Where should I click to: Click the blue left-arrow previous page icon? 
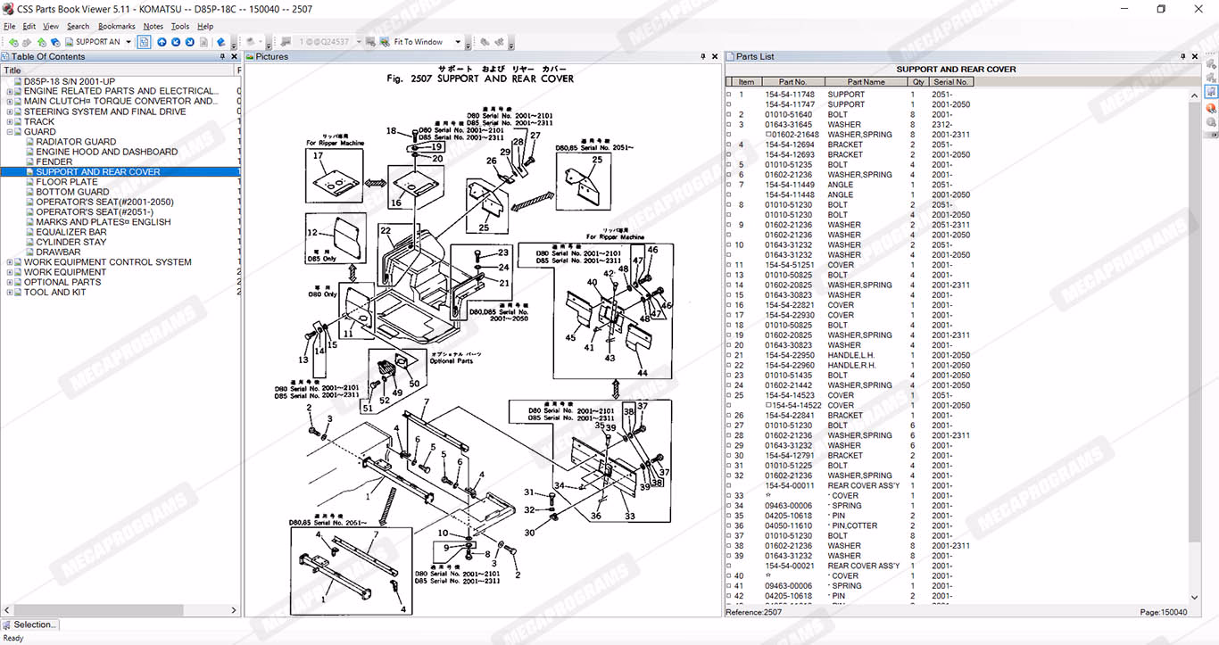point(176,42)
